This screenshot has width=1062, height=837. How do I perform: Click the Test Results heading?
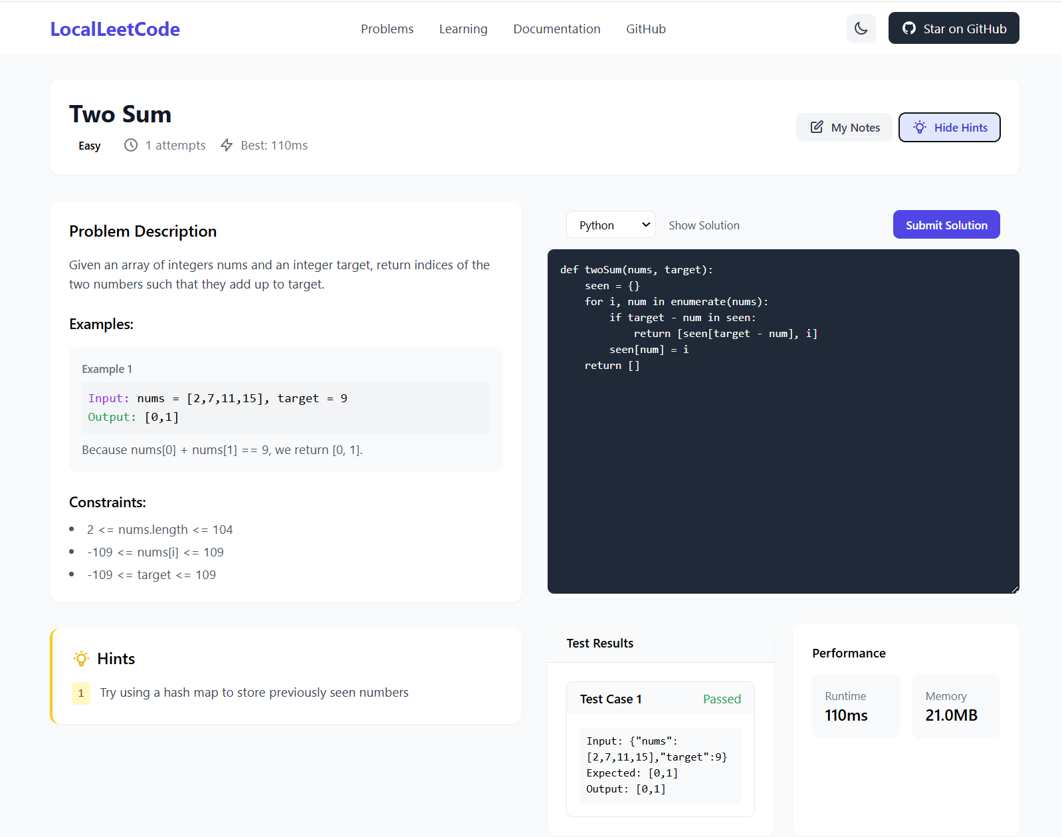(599, 643)
